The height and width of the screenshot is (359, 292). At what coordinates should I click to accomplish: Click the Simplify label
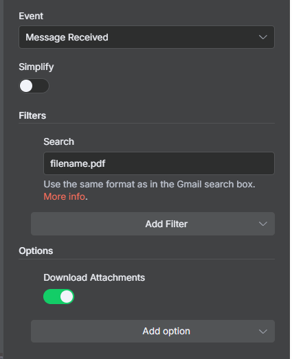[36, 67]
